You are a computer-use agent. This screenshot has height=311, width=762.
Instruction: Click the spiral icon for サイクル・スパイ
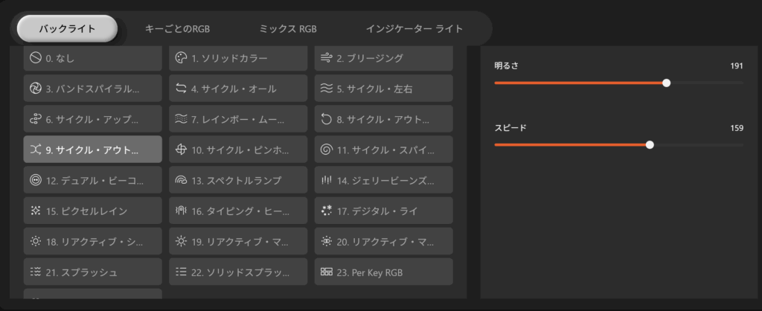click(x=326, y=150)
